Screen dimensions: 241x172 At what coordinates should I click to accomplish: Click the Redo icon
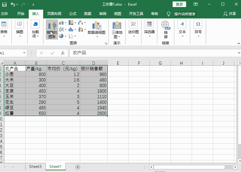[23, 4]
